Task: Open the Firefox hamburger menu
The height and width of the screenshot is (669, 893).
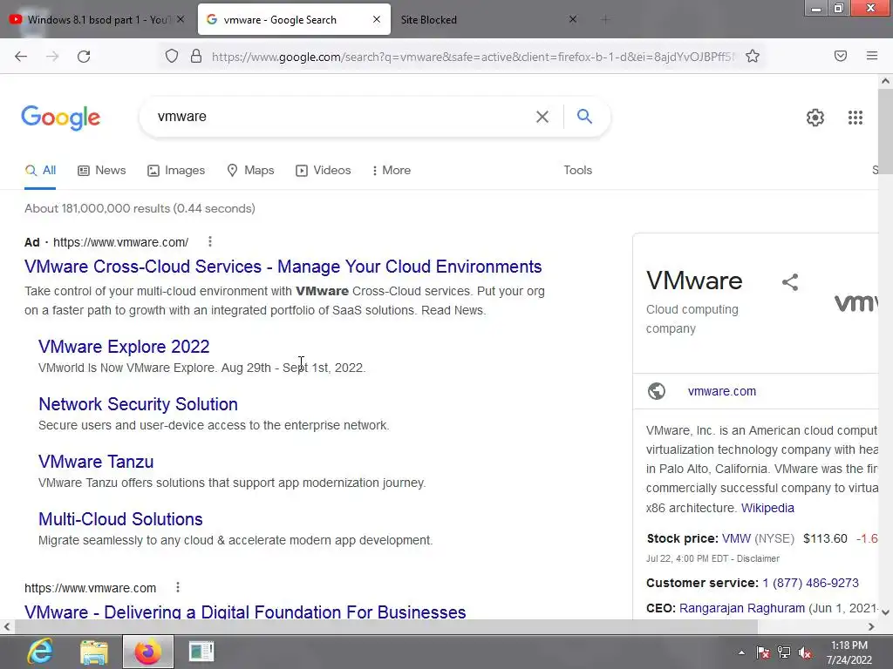Action: pyautogui.click(x=871, y=56)
